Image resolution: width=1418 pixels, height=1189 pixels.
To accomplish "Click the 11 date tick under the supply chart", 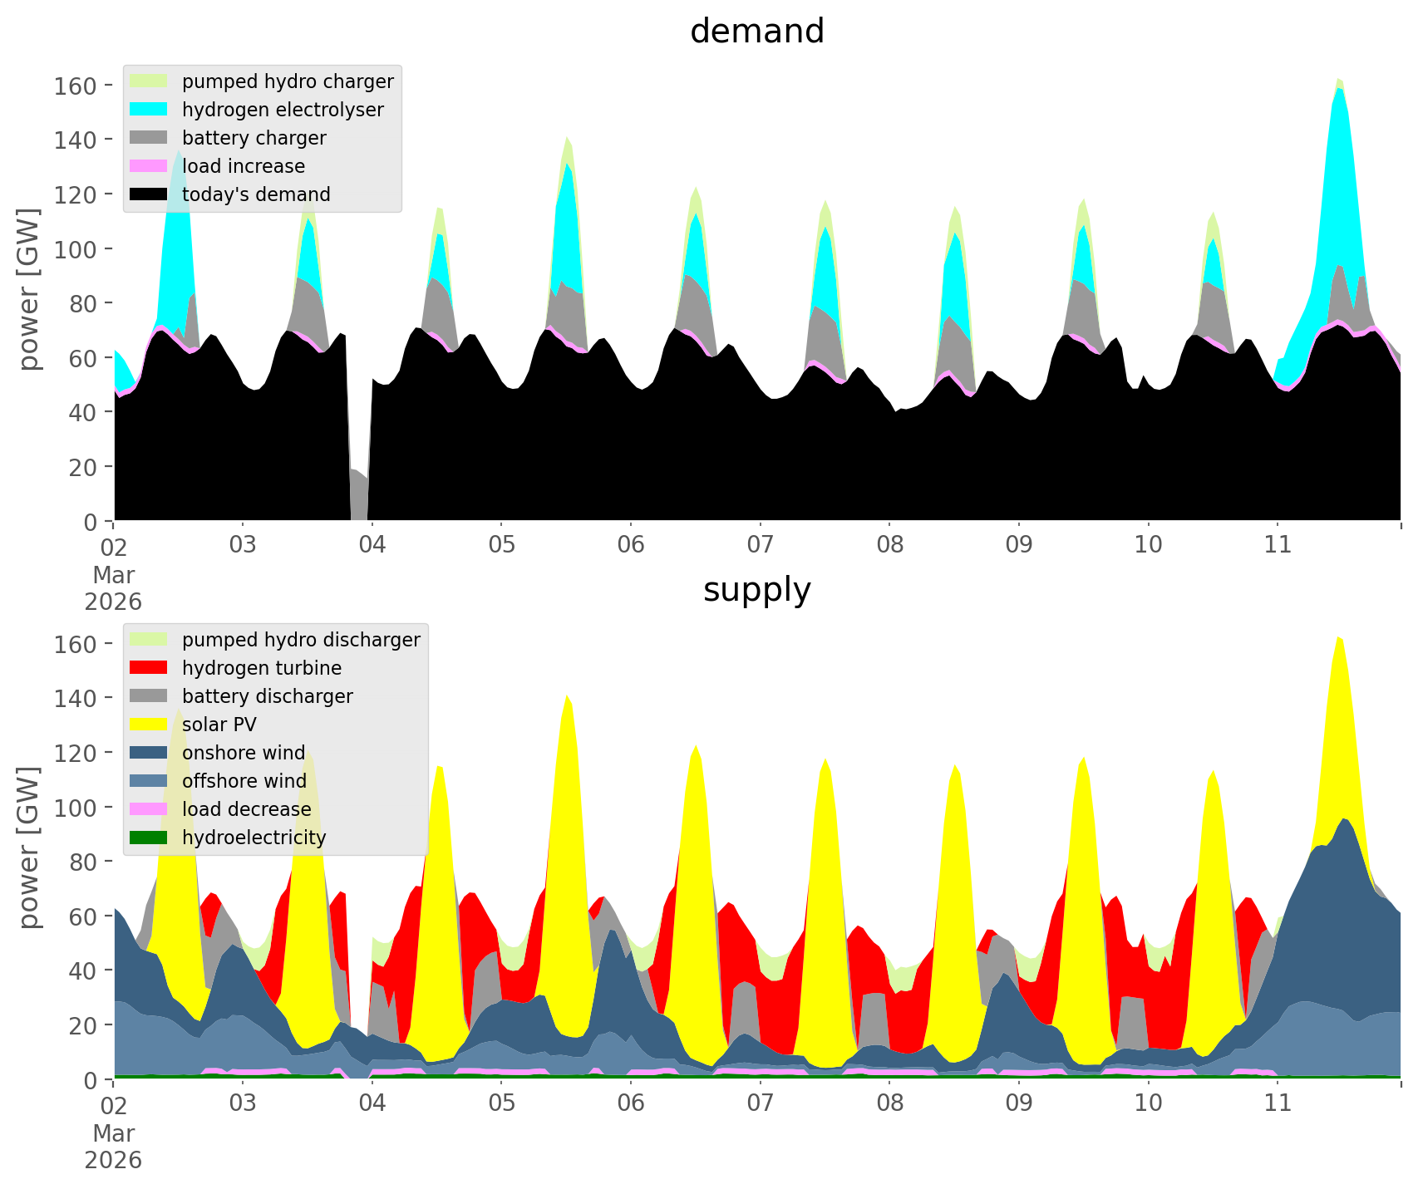I will pyautogui.click(x=1277, y=1104).
